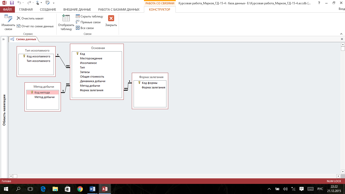The image size is (345, 194).
Task: Click Основная table title bar
Action: [x=97, y=48]
